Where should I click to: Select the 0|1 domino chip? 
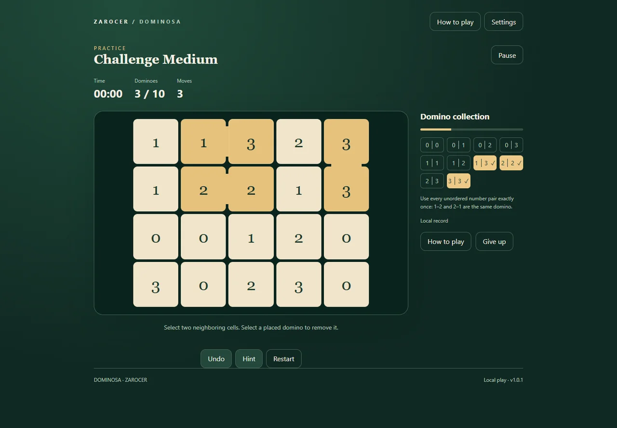click(x=458, y=145)
